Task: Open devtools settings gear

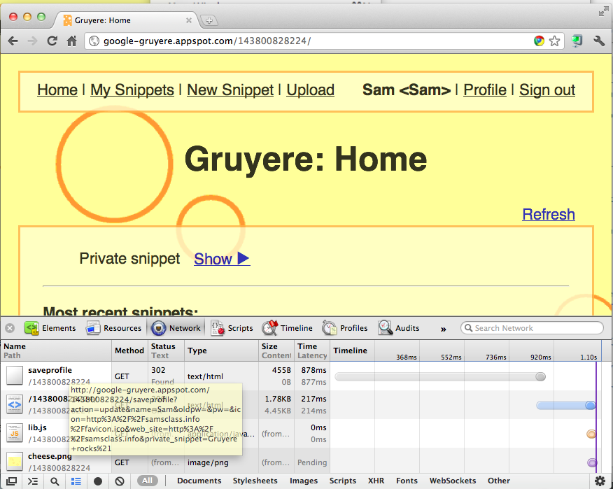Action: coord(600,481)
